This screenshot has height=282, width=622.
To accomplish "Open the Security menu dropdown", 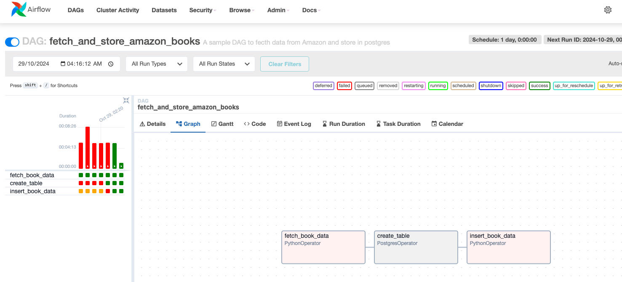I will coord(203,10).
